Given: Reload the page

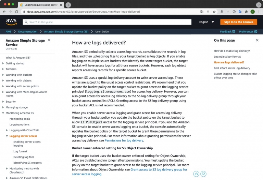Looking at the screenshot, I should pyautogui.click(x=16, y=12).
